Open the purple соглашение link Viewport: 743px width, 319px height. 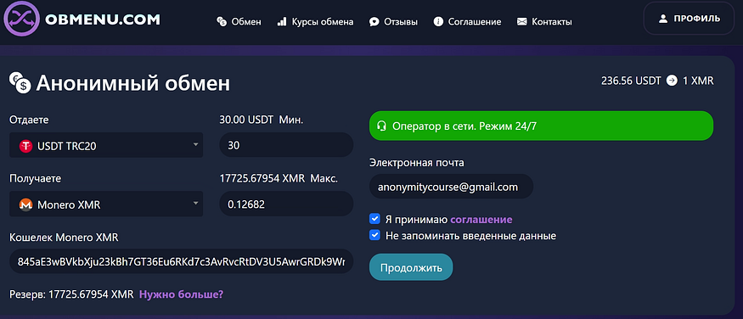[x=481, y=220]
